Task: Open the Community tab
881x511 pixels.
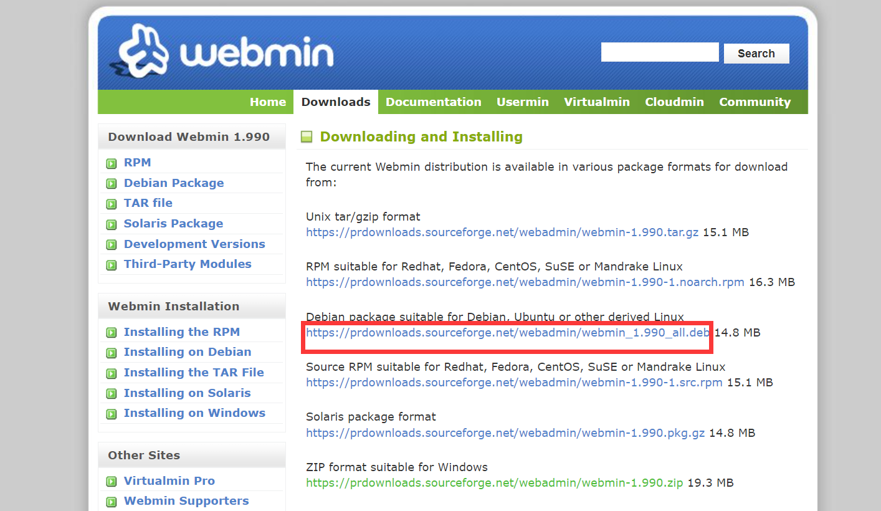Action: pyautogui.click(x=755, y=102)
